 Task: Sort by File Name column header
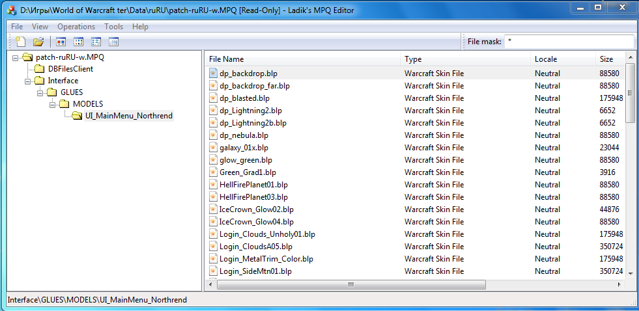pos(303,59)
